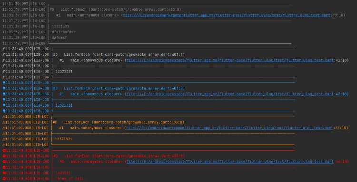Click the lightbulb icon on blue main closure row

tap(4, 94)
